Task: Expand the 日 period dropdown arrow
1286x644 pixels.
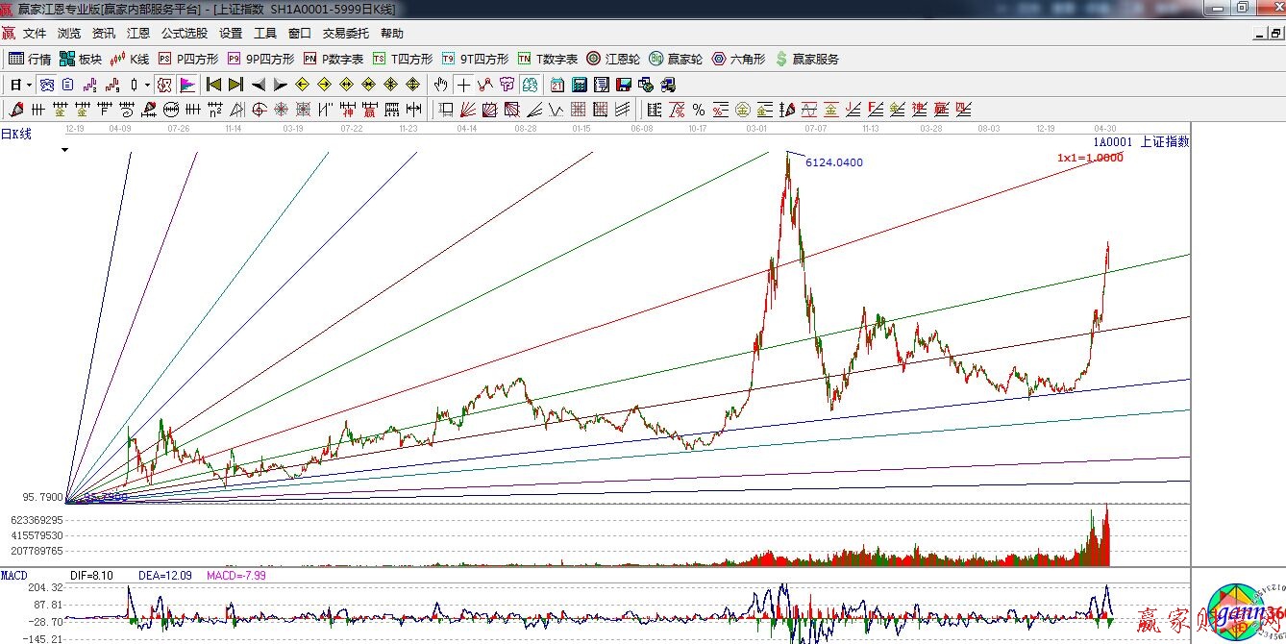Action: pyautogui.click(x=29, y=85)
